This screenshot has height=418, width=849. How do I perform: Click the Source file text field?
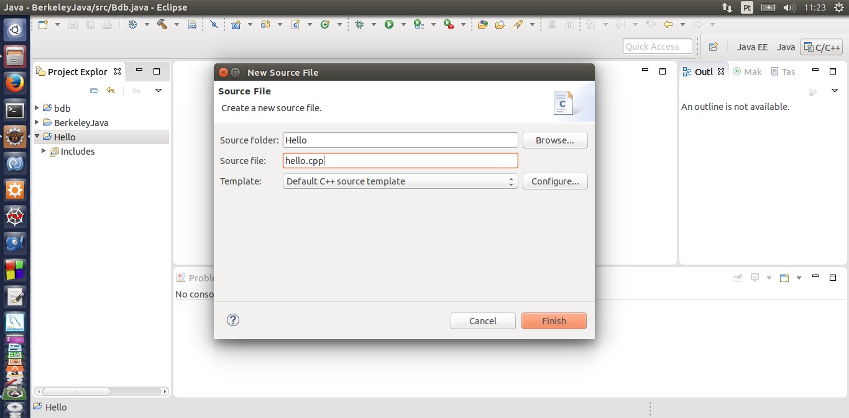400,161
